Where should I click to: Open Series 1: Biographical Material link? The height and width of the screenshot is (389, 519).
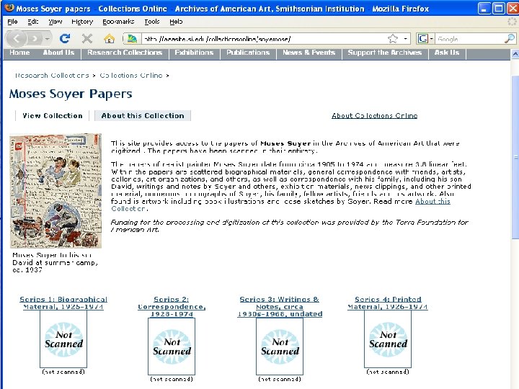pyautogui.click(x=63, y=303)
